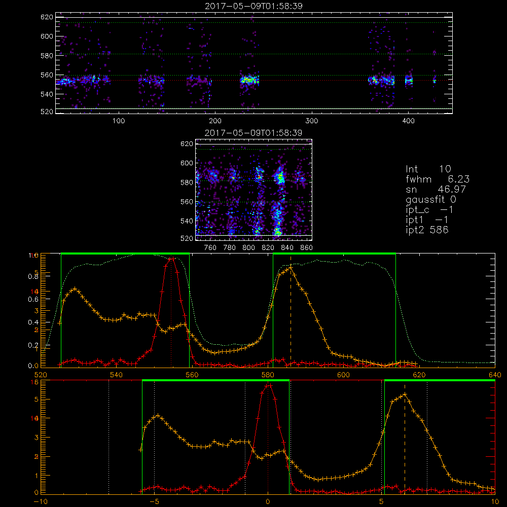Click x-axis label 840 under middle image
507x507 pixels.
[287, 248]
